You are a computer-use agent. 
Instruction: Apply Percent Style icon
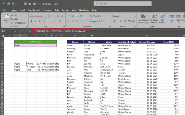[121, 21]
